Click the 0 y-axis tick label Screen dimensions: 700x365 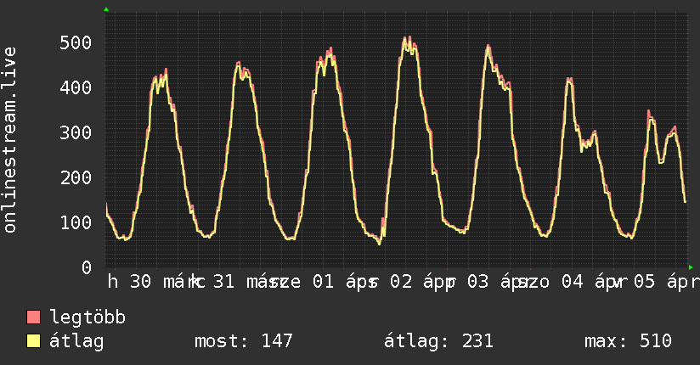click(x=86, y=267)
